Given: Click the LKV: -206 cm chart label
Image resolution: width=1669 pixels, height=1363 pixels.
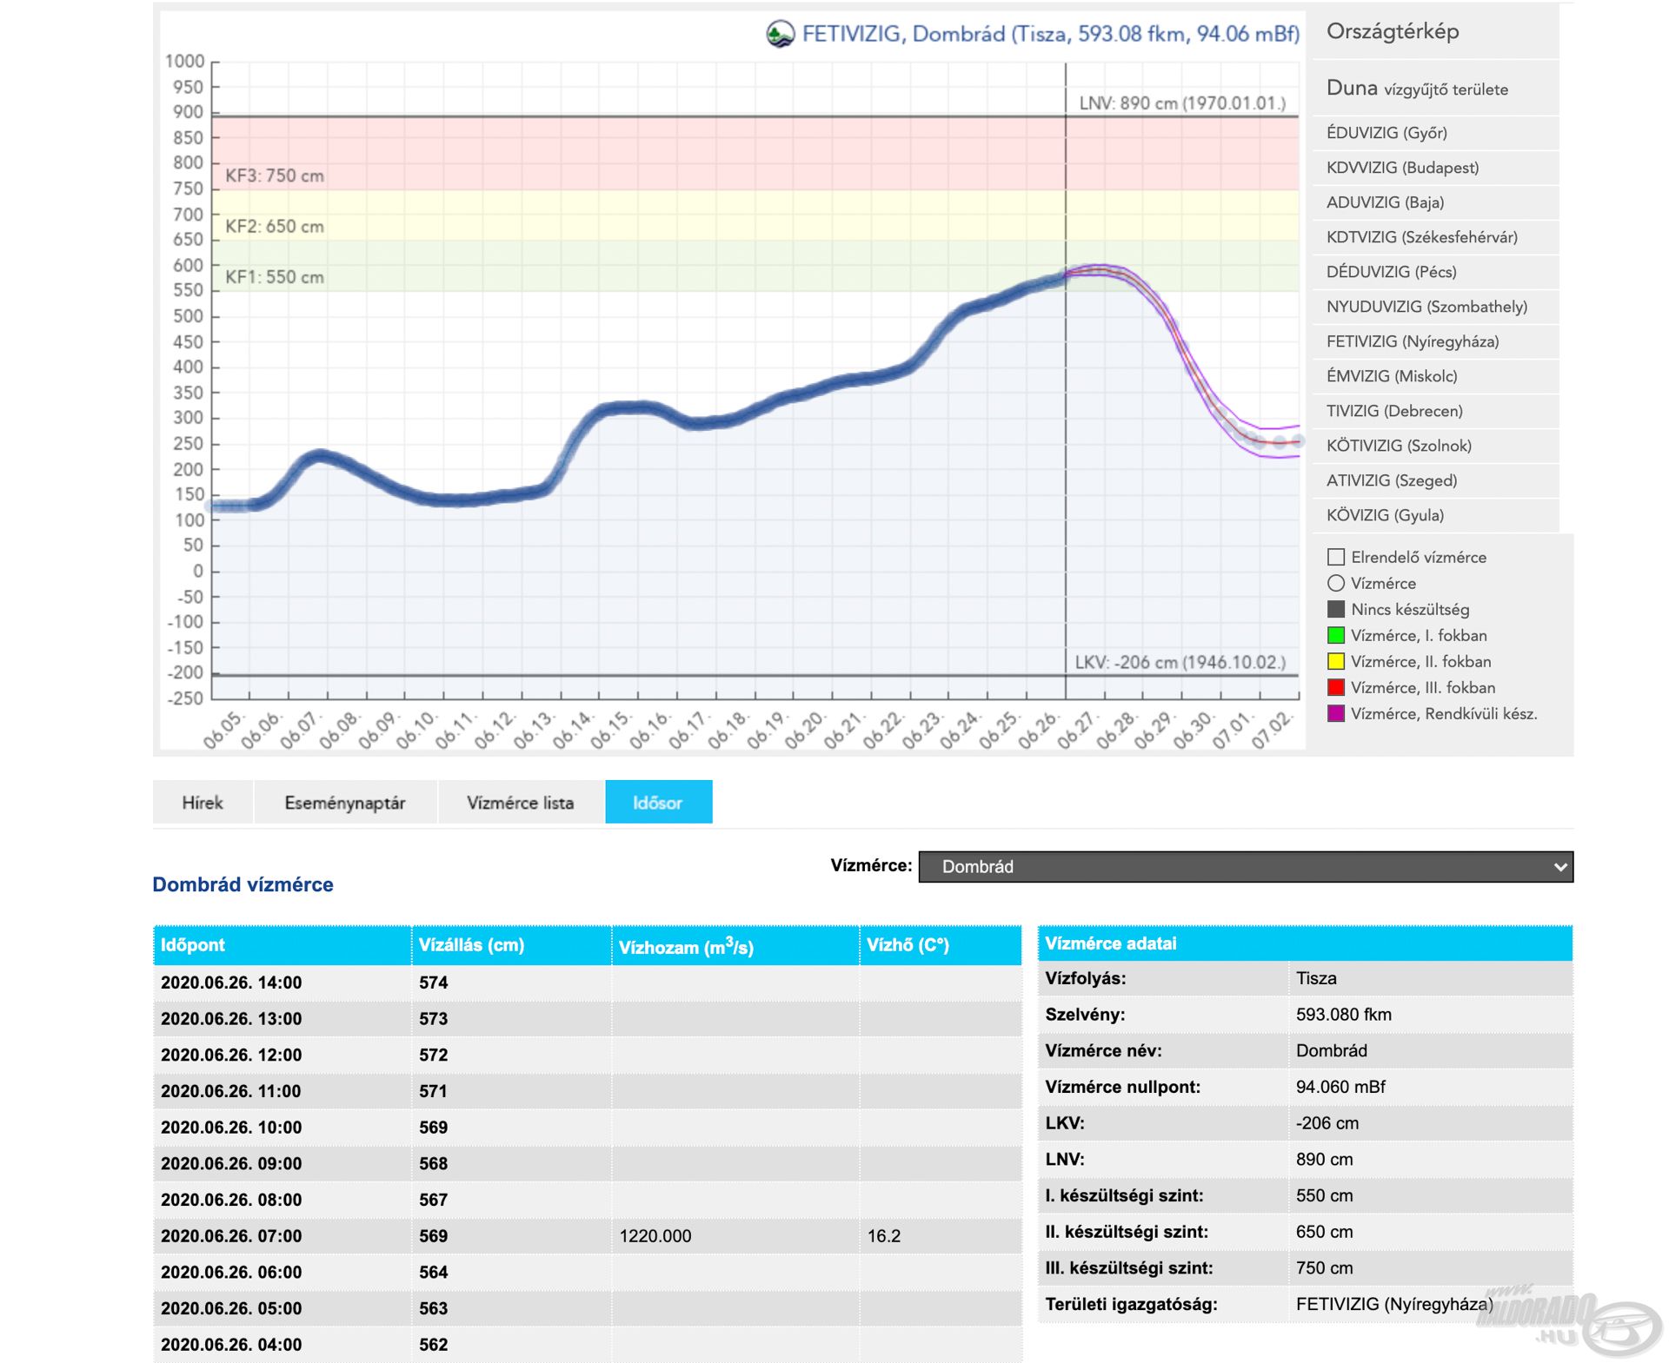Looking at the screenshot, I should pos(1180,662).
